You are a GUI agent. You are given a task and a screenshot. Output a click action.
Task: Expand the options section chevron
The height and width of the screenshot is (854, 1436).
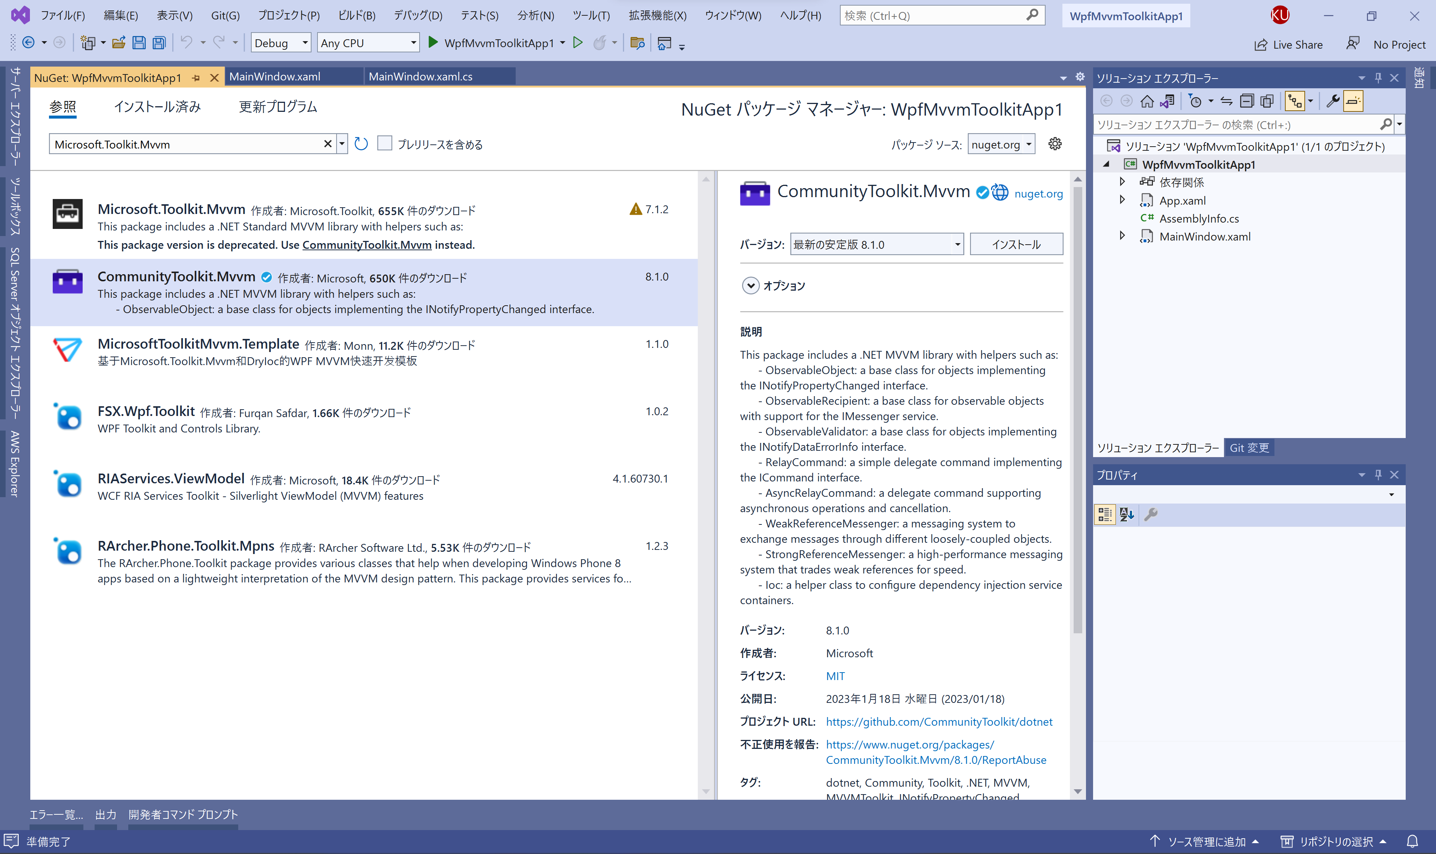tap(750, 285)
